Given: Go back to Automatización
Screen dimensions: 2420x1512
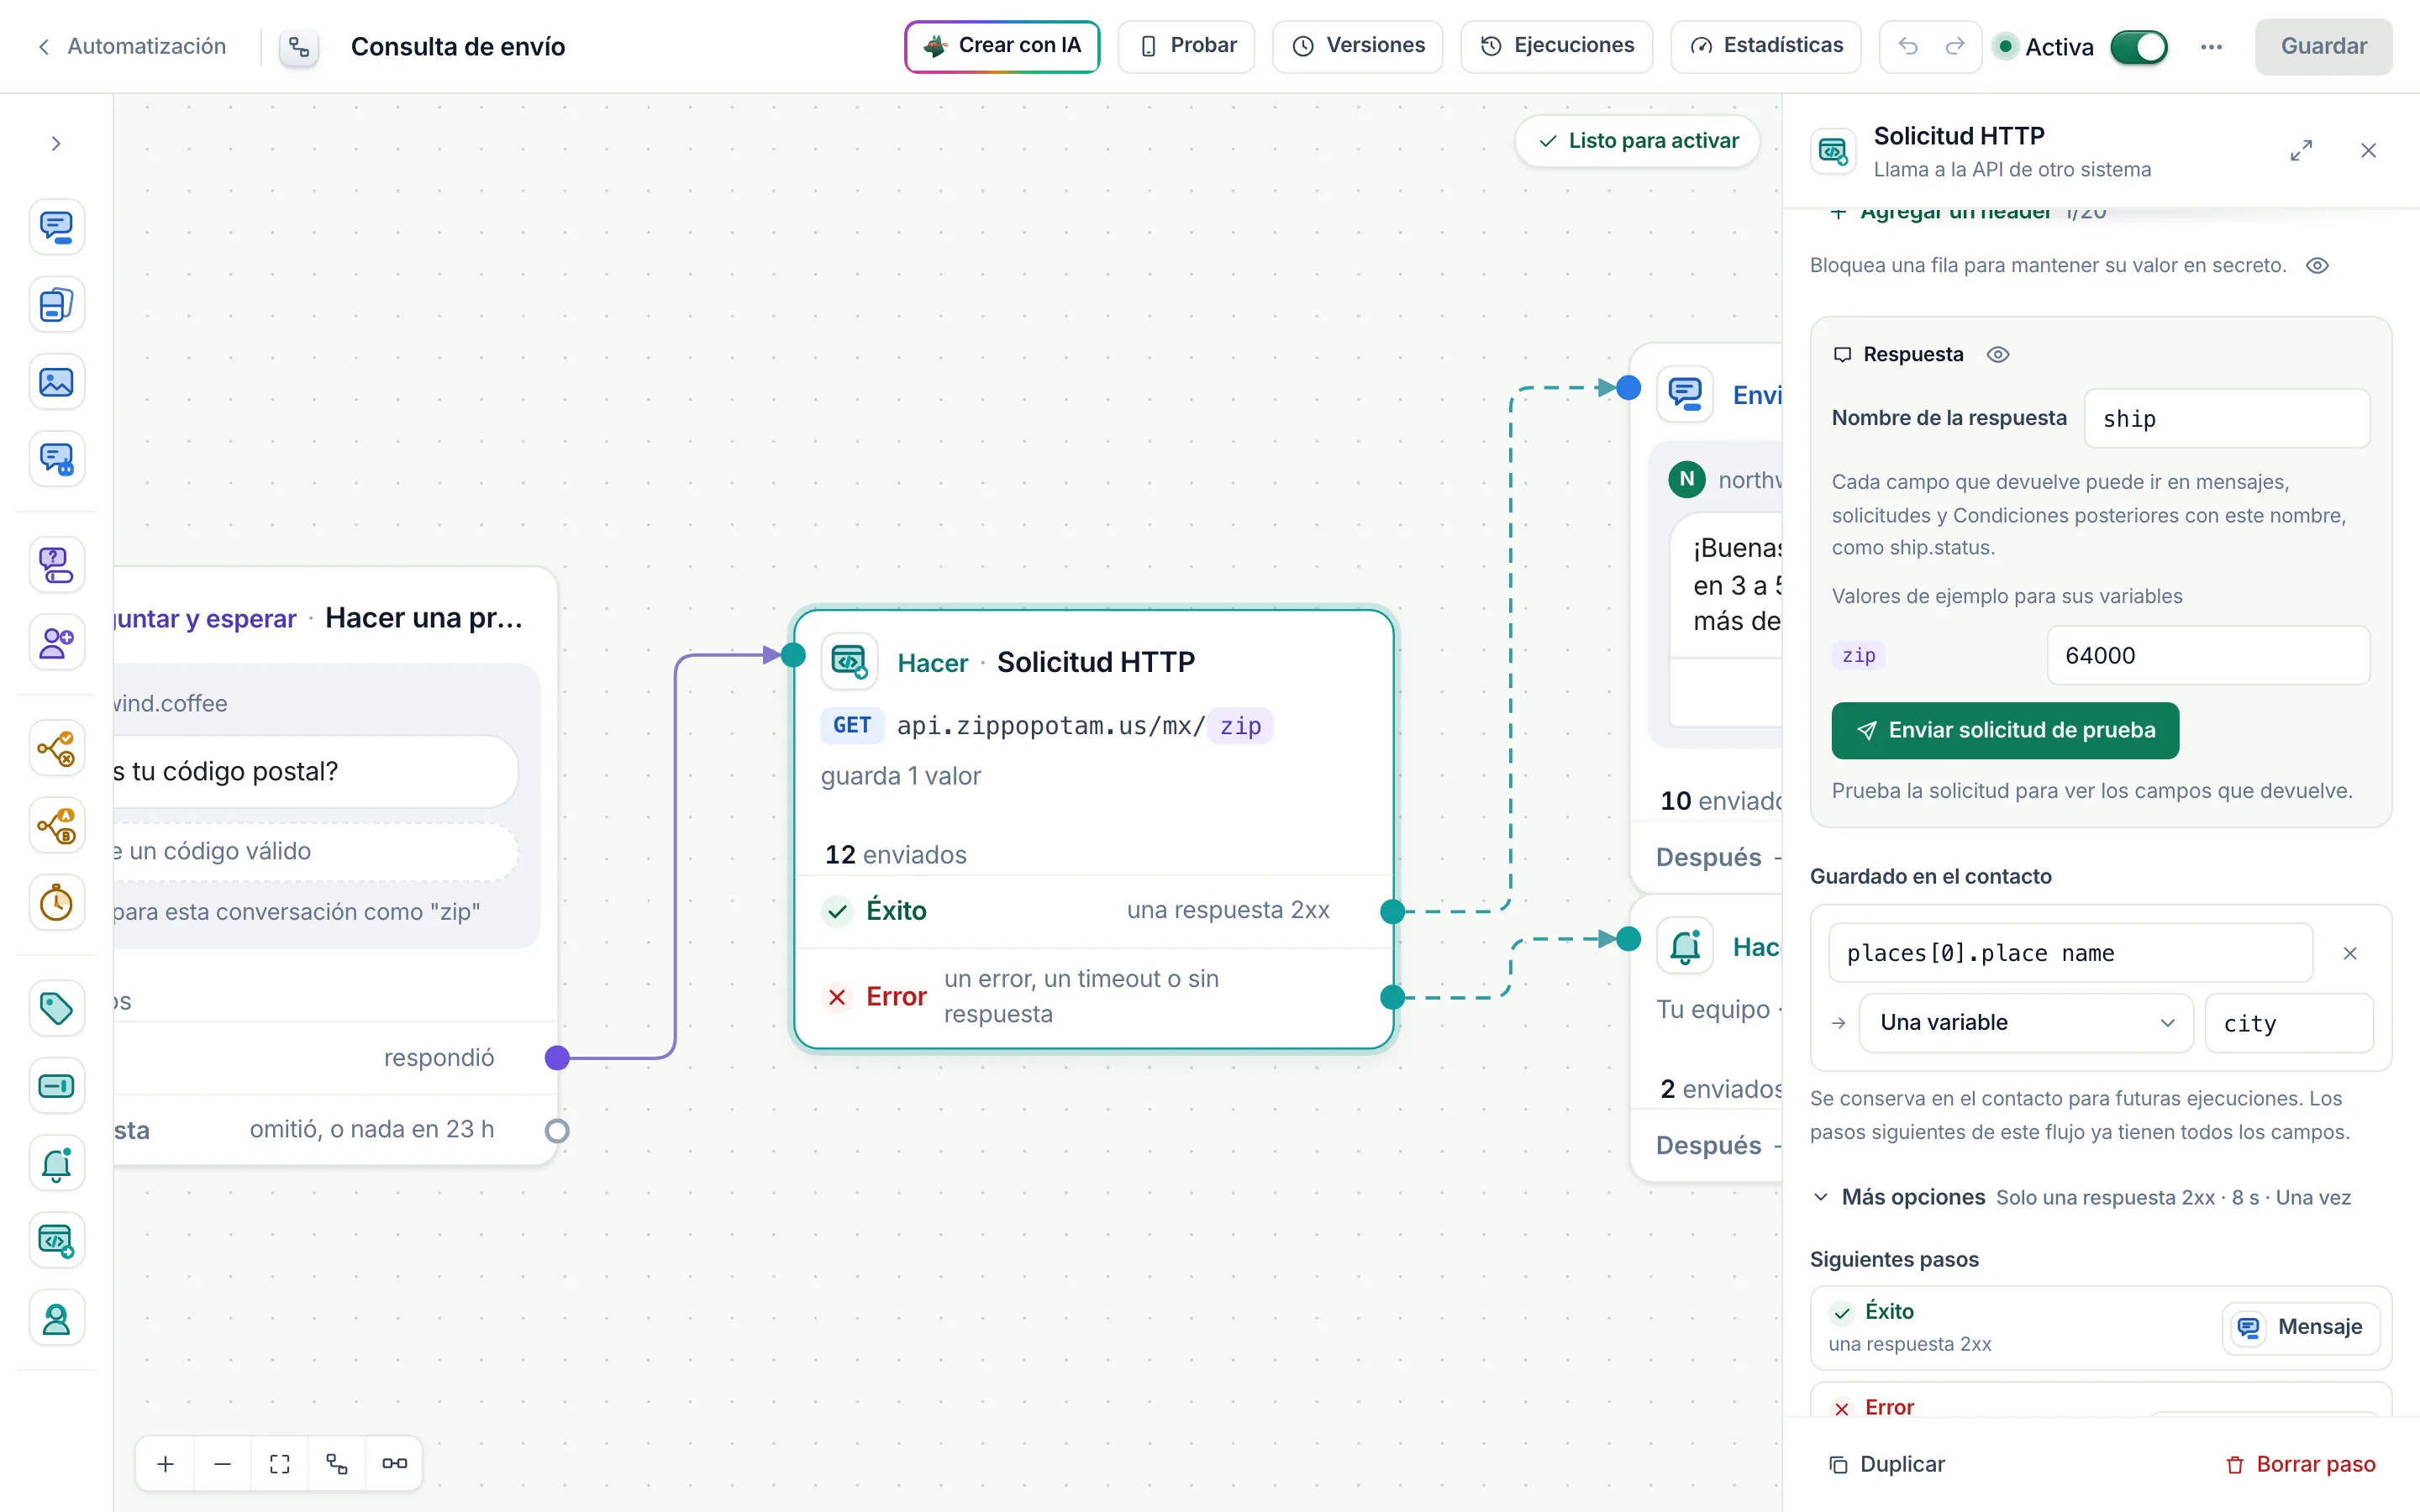Looking at the screenshot, I should [x=132, y=46].
